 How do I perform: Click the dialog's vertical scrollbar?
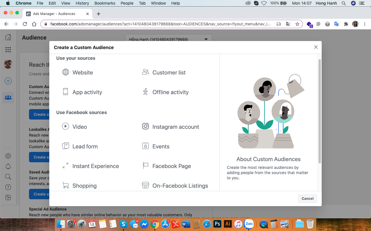[320, 111]
